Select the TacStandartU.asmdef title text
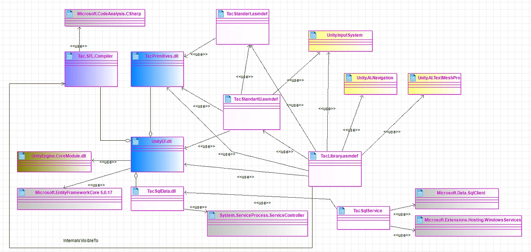Screen dimensions: 531x252 [x=256, y=99]
